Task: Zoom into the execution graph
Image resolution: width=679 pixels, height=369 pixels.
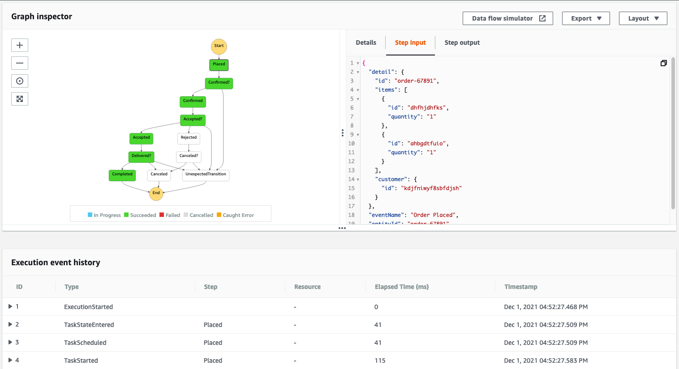Action: click(19, 45)
